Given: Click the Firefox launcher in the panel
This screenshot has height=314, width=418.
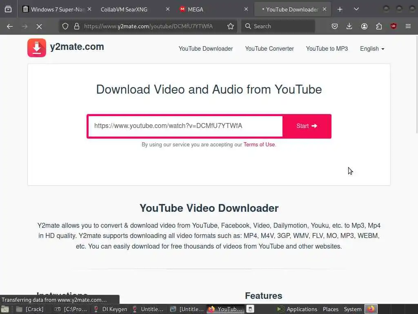Looking at the screenshot, I should (x=371, y=309).
